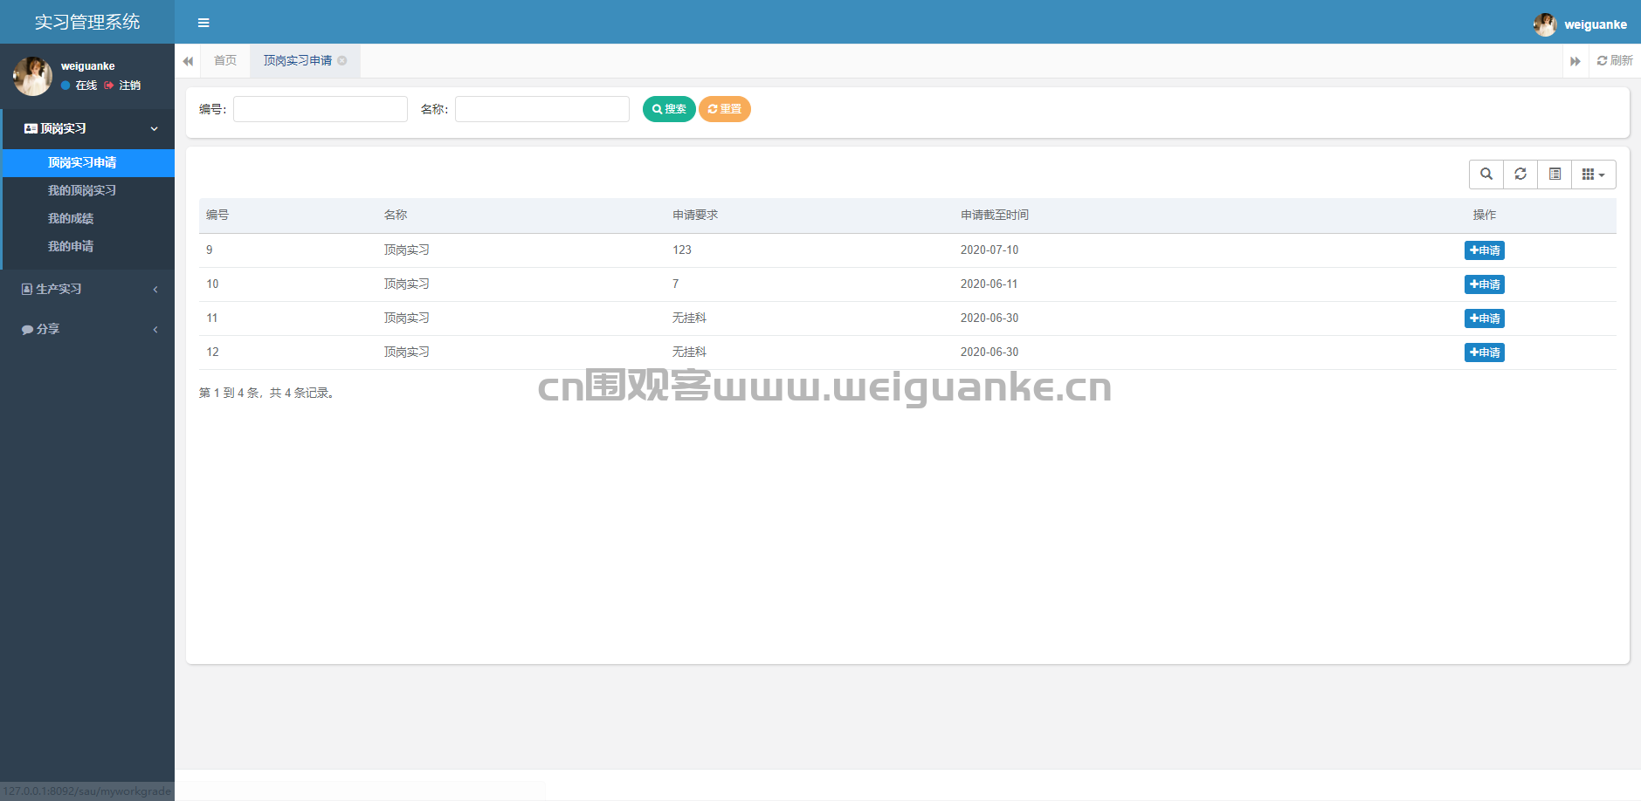The height and width of the screenshot is (801, 1641).
Task: Expand the 分享 sidebar menu
Action: (87, 329)
